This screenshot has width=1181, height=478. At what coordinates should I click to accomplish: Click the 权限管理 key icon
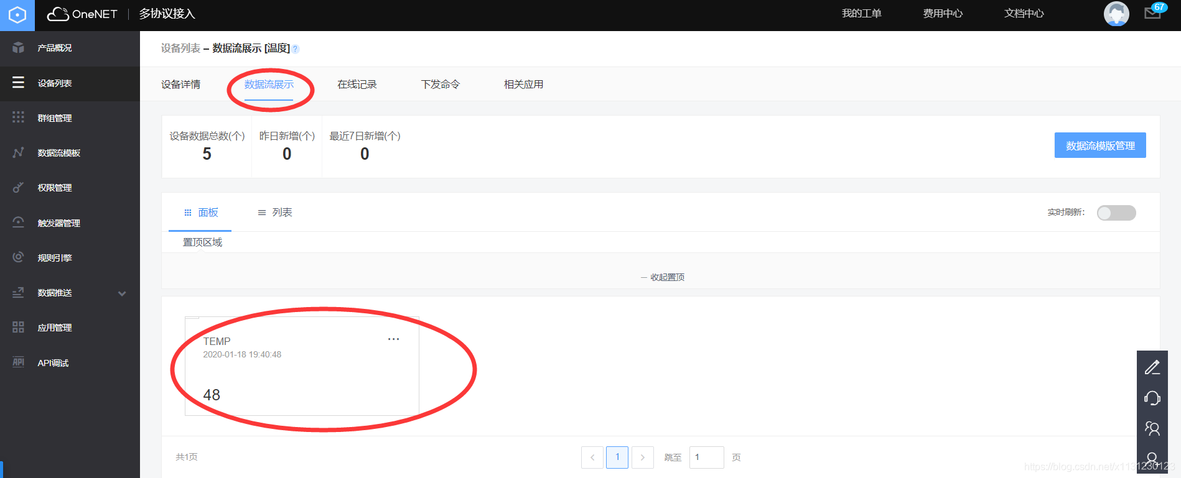[x=19, y=187]
